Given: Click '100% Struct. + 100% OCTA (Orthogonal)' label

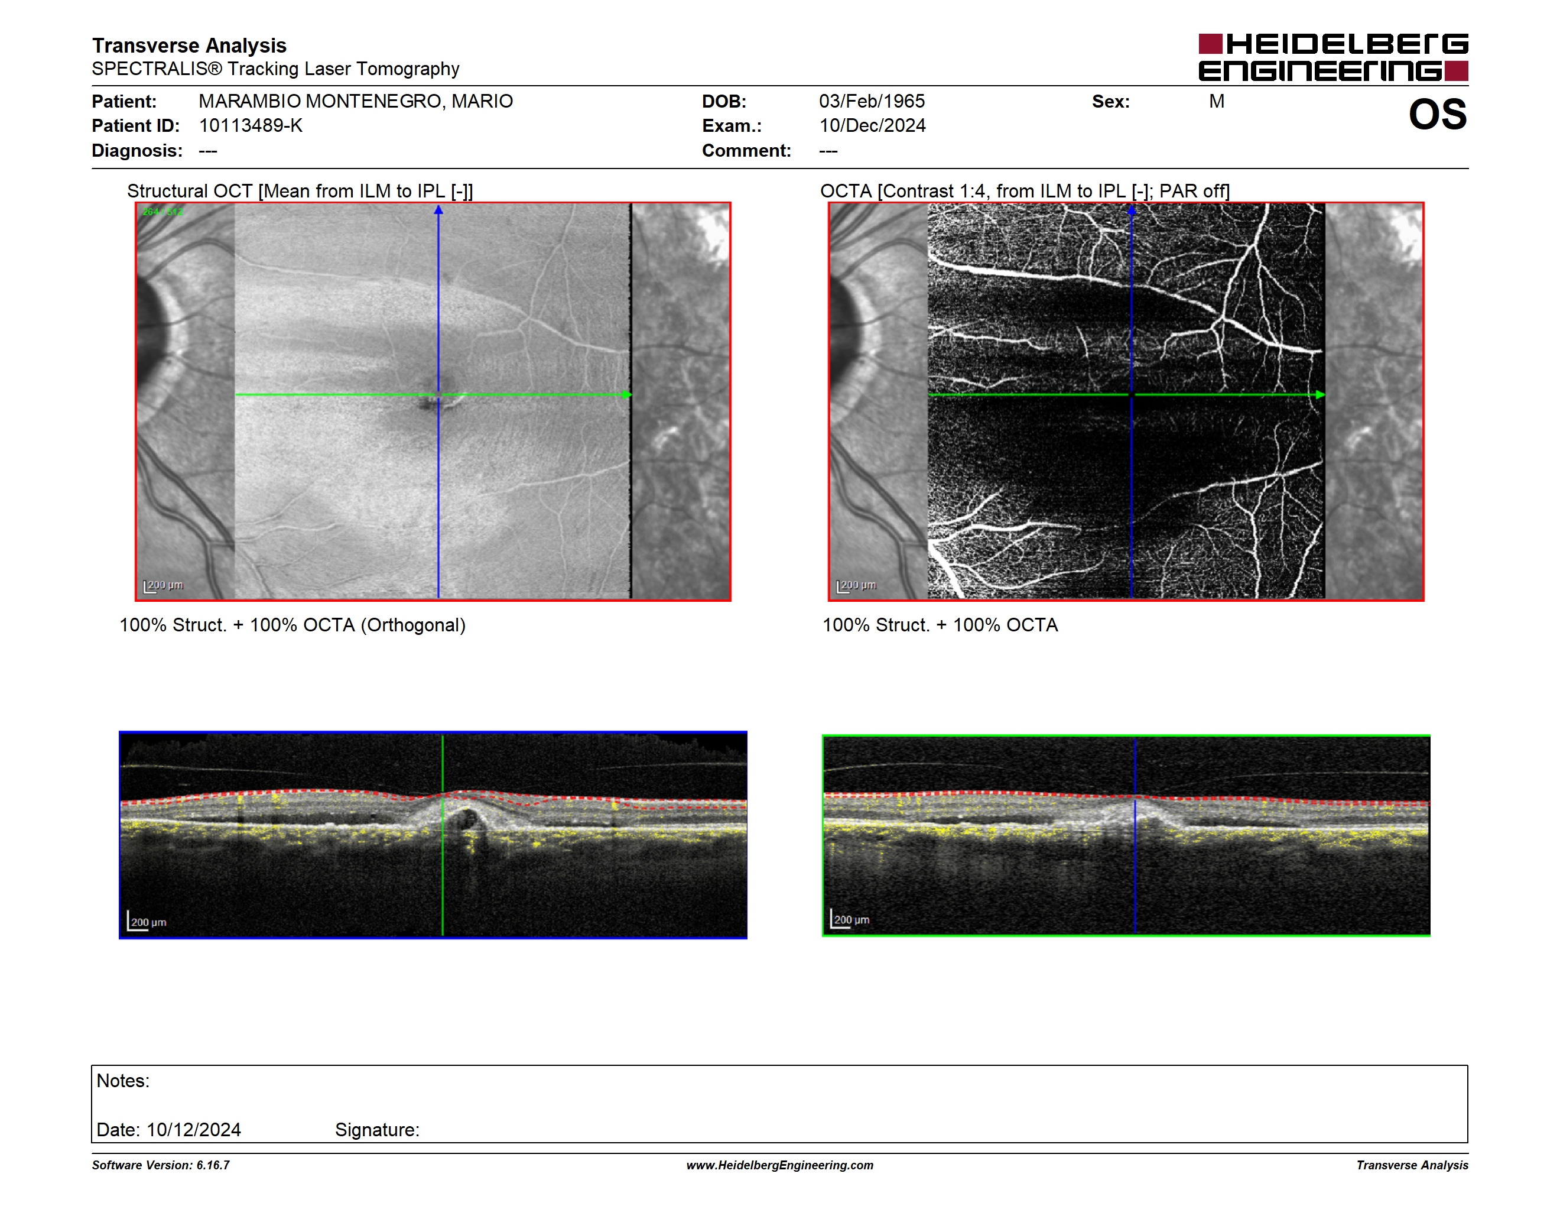Looking at the screenshot, I should [292, 625].
